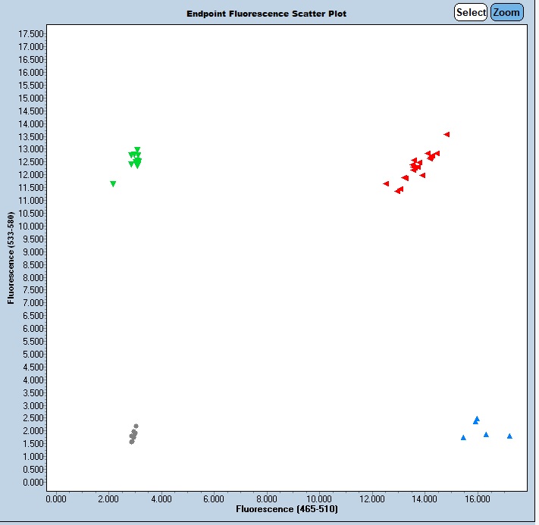This screenshot has width=539, height=525.
Task: Click the 8.000 tick on x-axis
Action: click(x=266, y=498)
